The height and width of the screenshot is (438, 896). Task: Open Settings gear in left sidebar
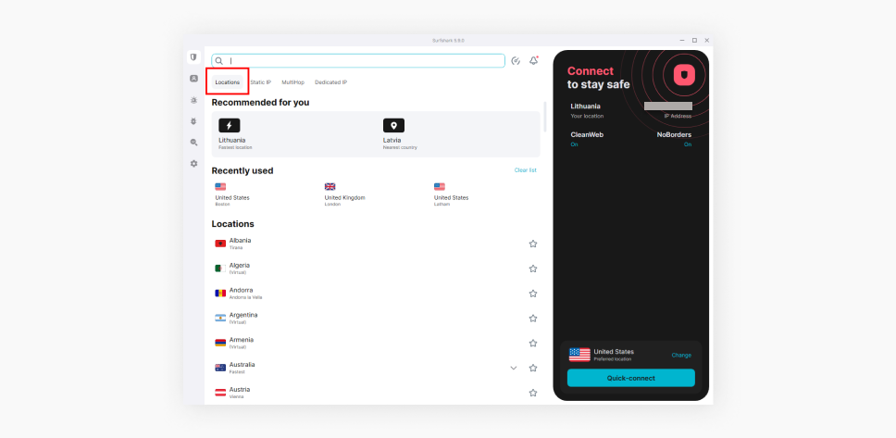[193, 163]
